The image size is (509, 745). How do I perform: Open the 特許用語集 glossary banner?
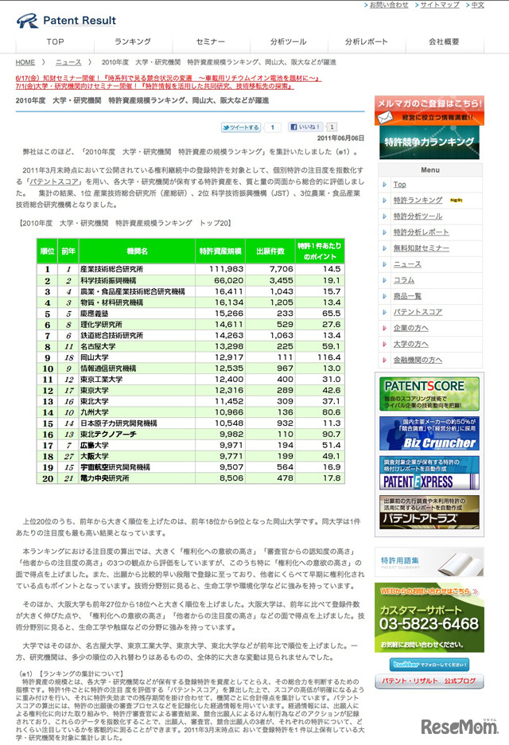(x=429, y=562)
